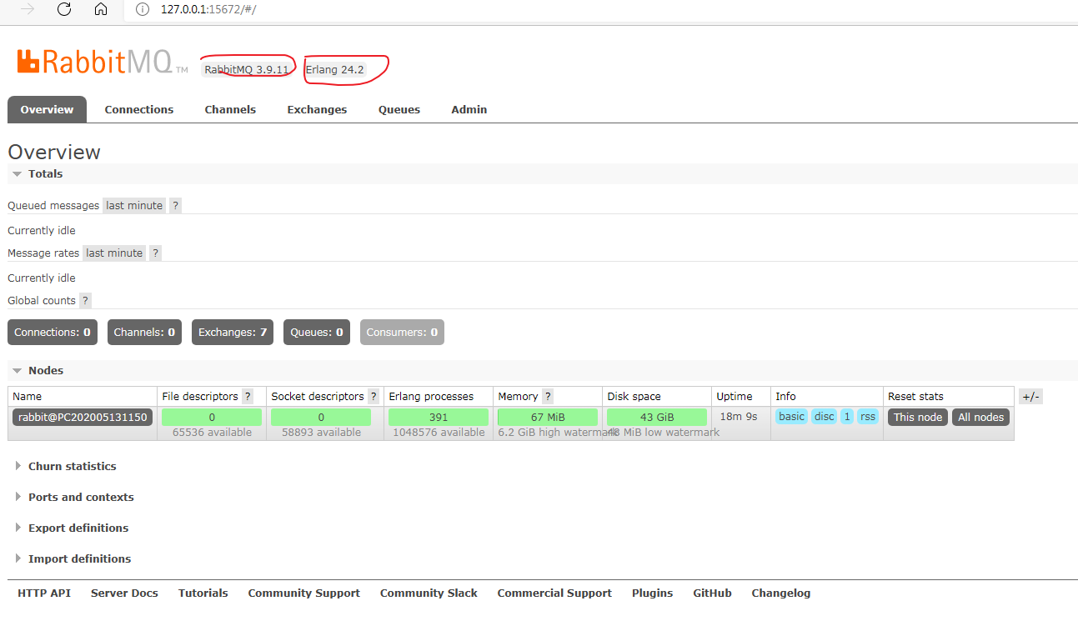Click the +/- column selector
This screenshot has height=641, width=1078.
click(1030, 396)
